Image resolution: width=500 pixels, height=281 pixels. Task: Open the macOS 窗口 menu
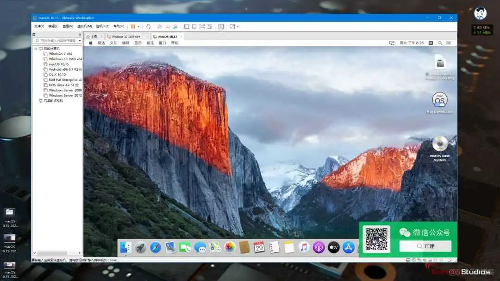click(x=162, y=43)
